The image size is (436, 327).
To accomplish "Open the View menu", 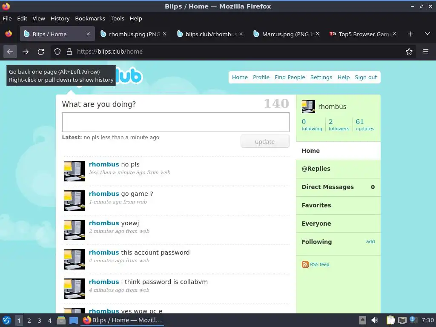I will point(39,19).
